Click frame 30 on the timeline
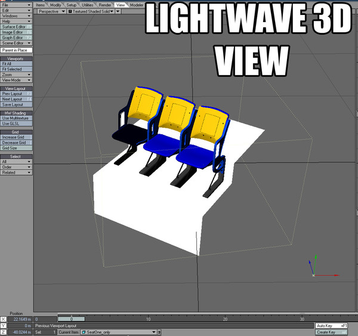Image resolution: width=358 pixels, height=336 pixels. coord(302,319)
